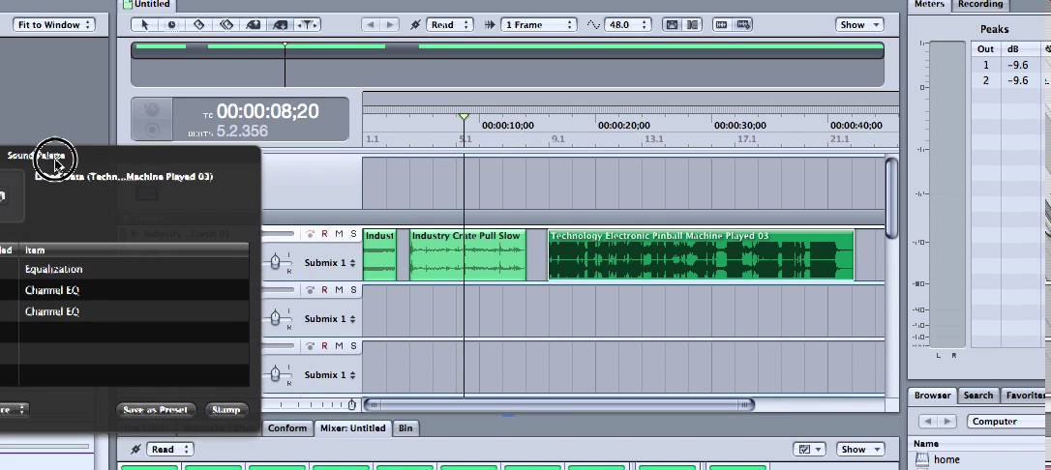Open the mixer Read automation dropdown
The height and width of the screenshot is (470, 1051).
169,450
